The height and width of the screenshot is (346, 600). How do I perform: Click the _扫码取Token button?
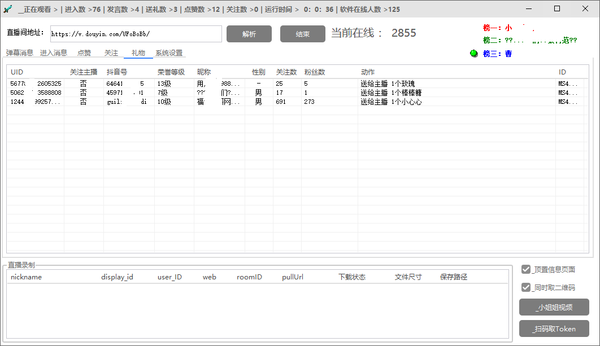(x=555, y=329)
